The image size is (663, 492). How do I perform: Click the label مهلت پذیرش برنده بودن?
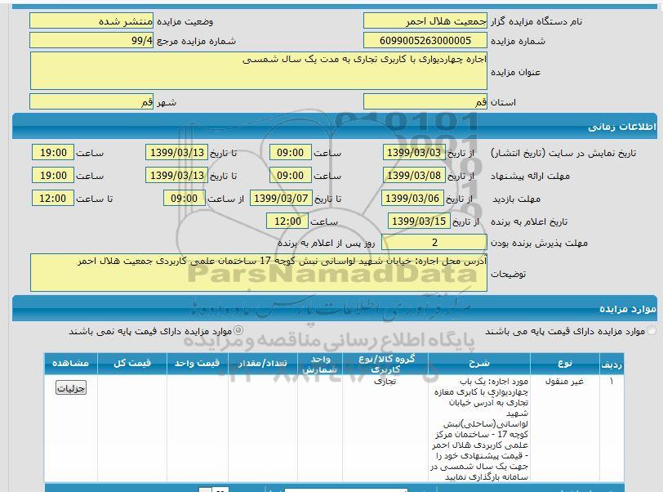[539, 243]
